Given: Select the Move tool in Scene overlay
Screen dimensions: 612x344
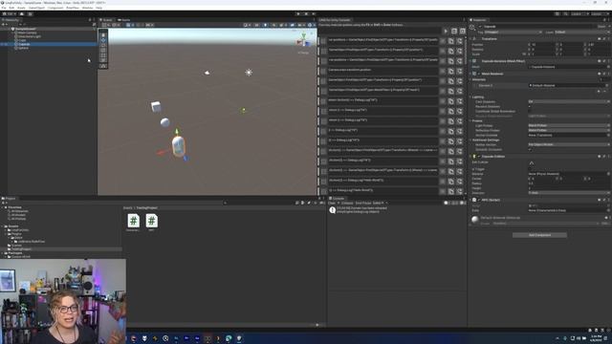Looking at the screenshot, I should click(103, 40).
